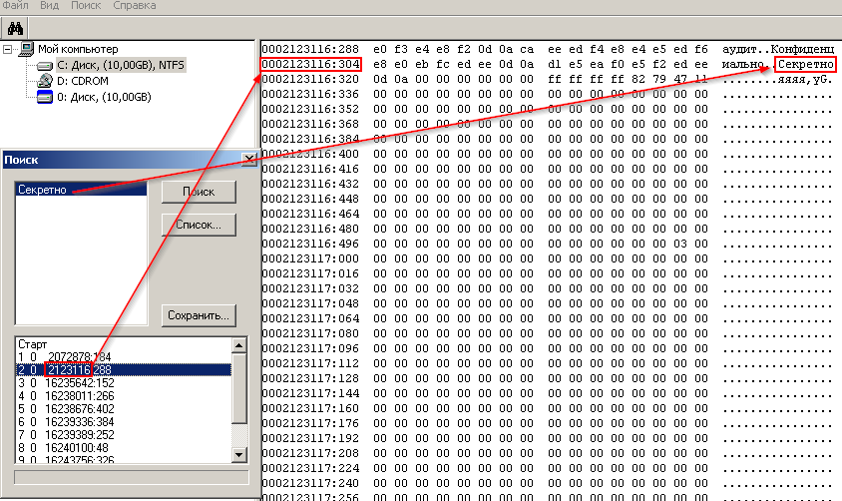Screen dimensions: 842x501
Task: Click the Поиск button in the dialog
Action: (x=199, y=192)
